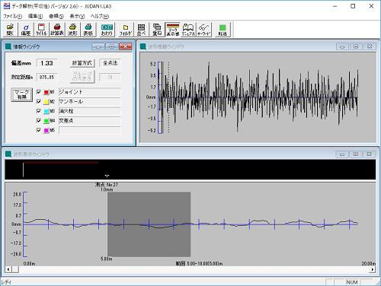Print the 波形 waveform from the toolbar
Image resolution: width=381 pixels, height=286 pixels.
pyautogui.click(x=72, y=30)
